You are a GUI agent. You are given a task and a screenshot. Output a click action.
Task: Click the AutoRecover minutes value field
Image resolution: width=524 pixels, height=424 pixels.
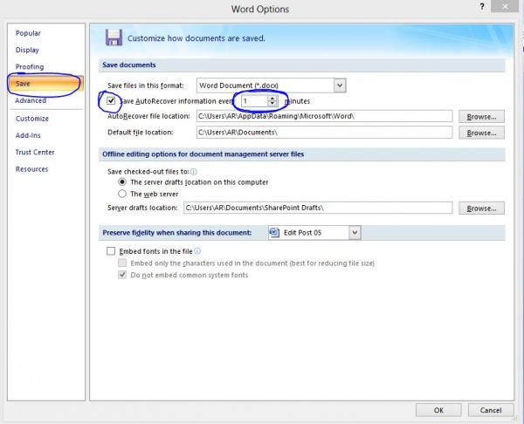click(x=255, y=101)
